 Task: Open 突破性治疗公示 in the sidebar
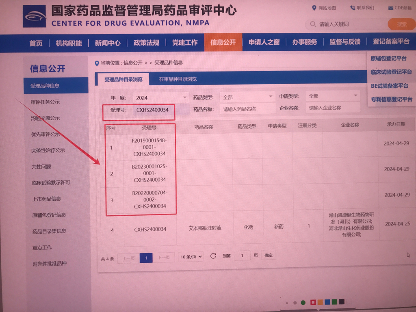[x=48, y=150]
